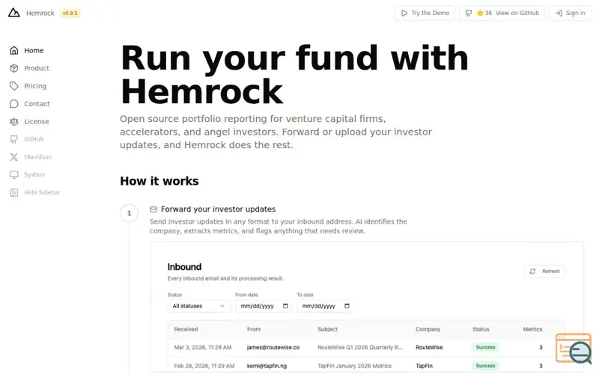Click the Status column header

[481, 329]
